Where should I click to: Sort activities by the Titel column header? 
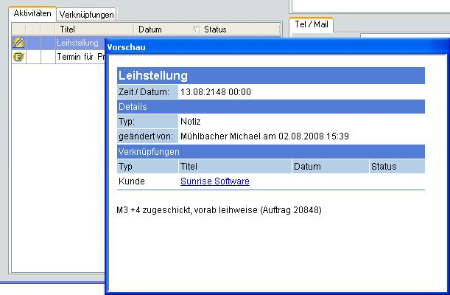[x=94, y=29]
